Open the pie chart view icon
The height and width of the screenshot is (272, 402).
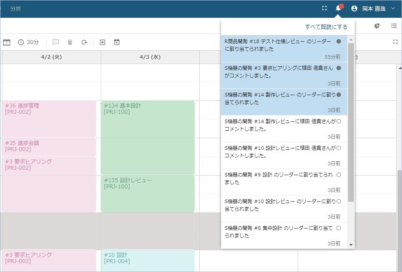click(377, 26)
